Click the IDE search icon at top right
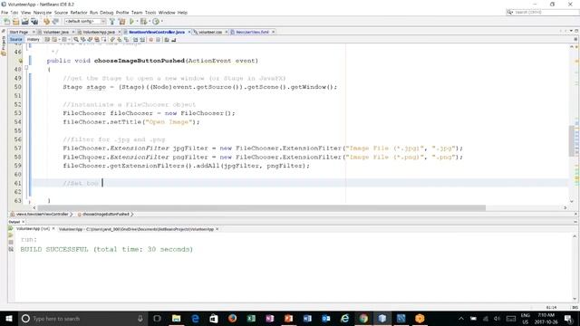580x326 pixels. tap(509, 12)
